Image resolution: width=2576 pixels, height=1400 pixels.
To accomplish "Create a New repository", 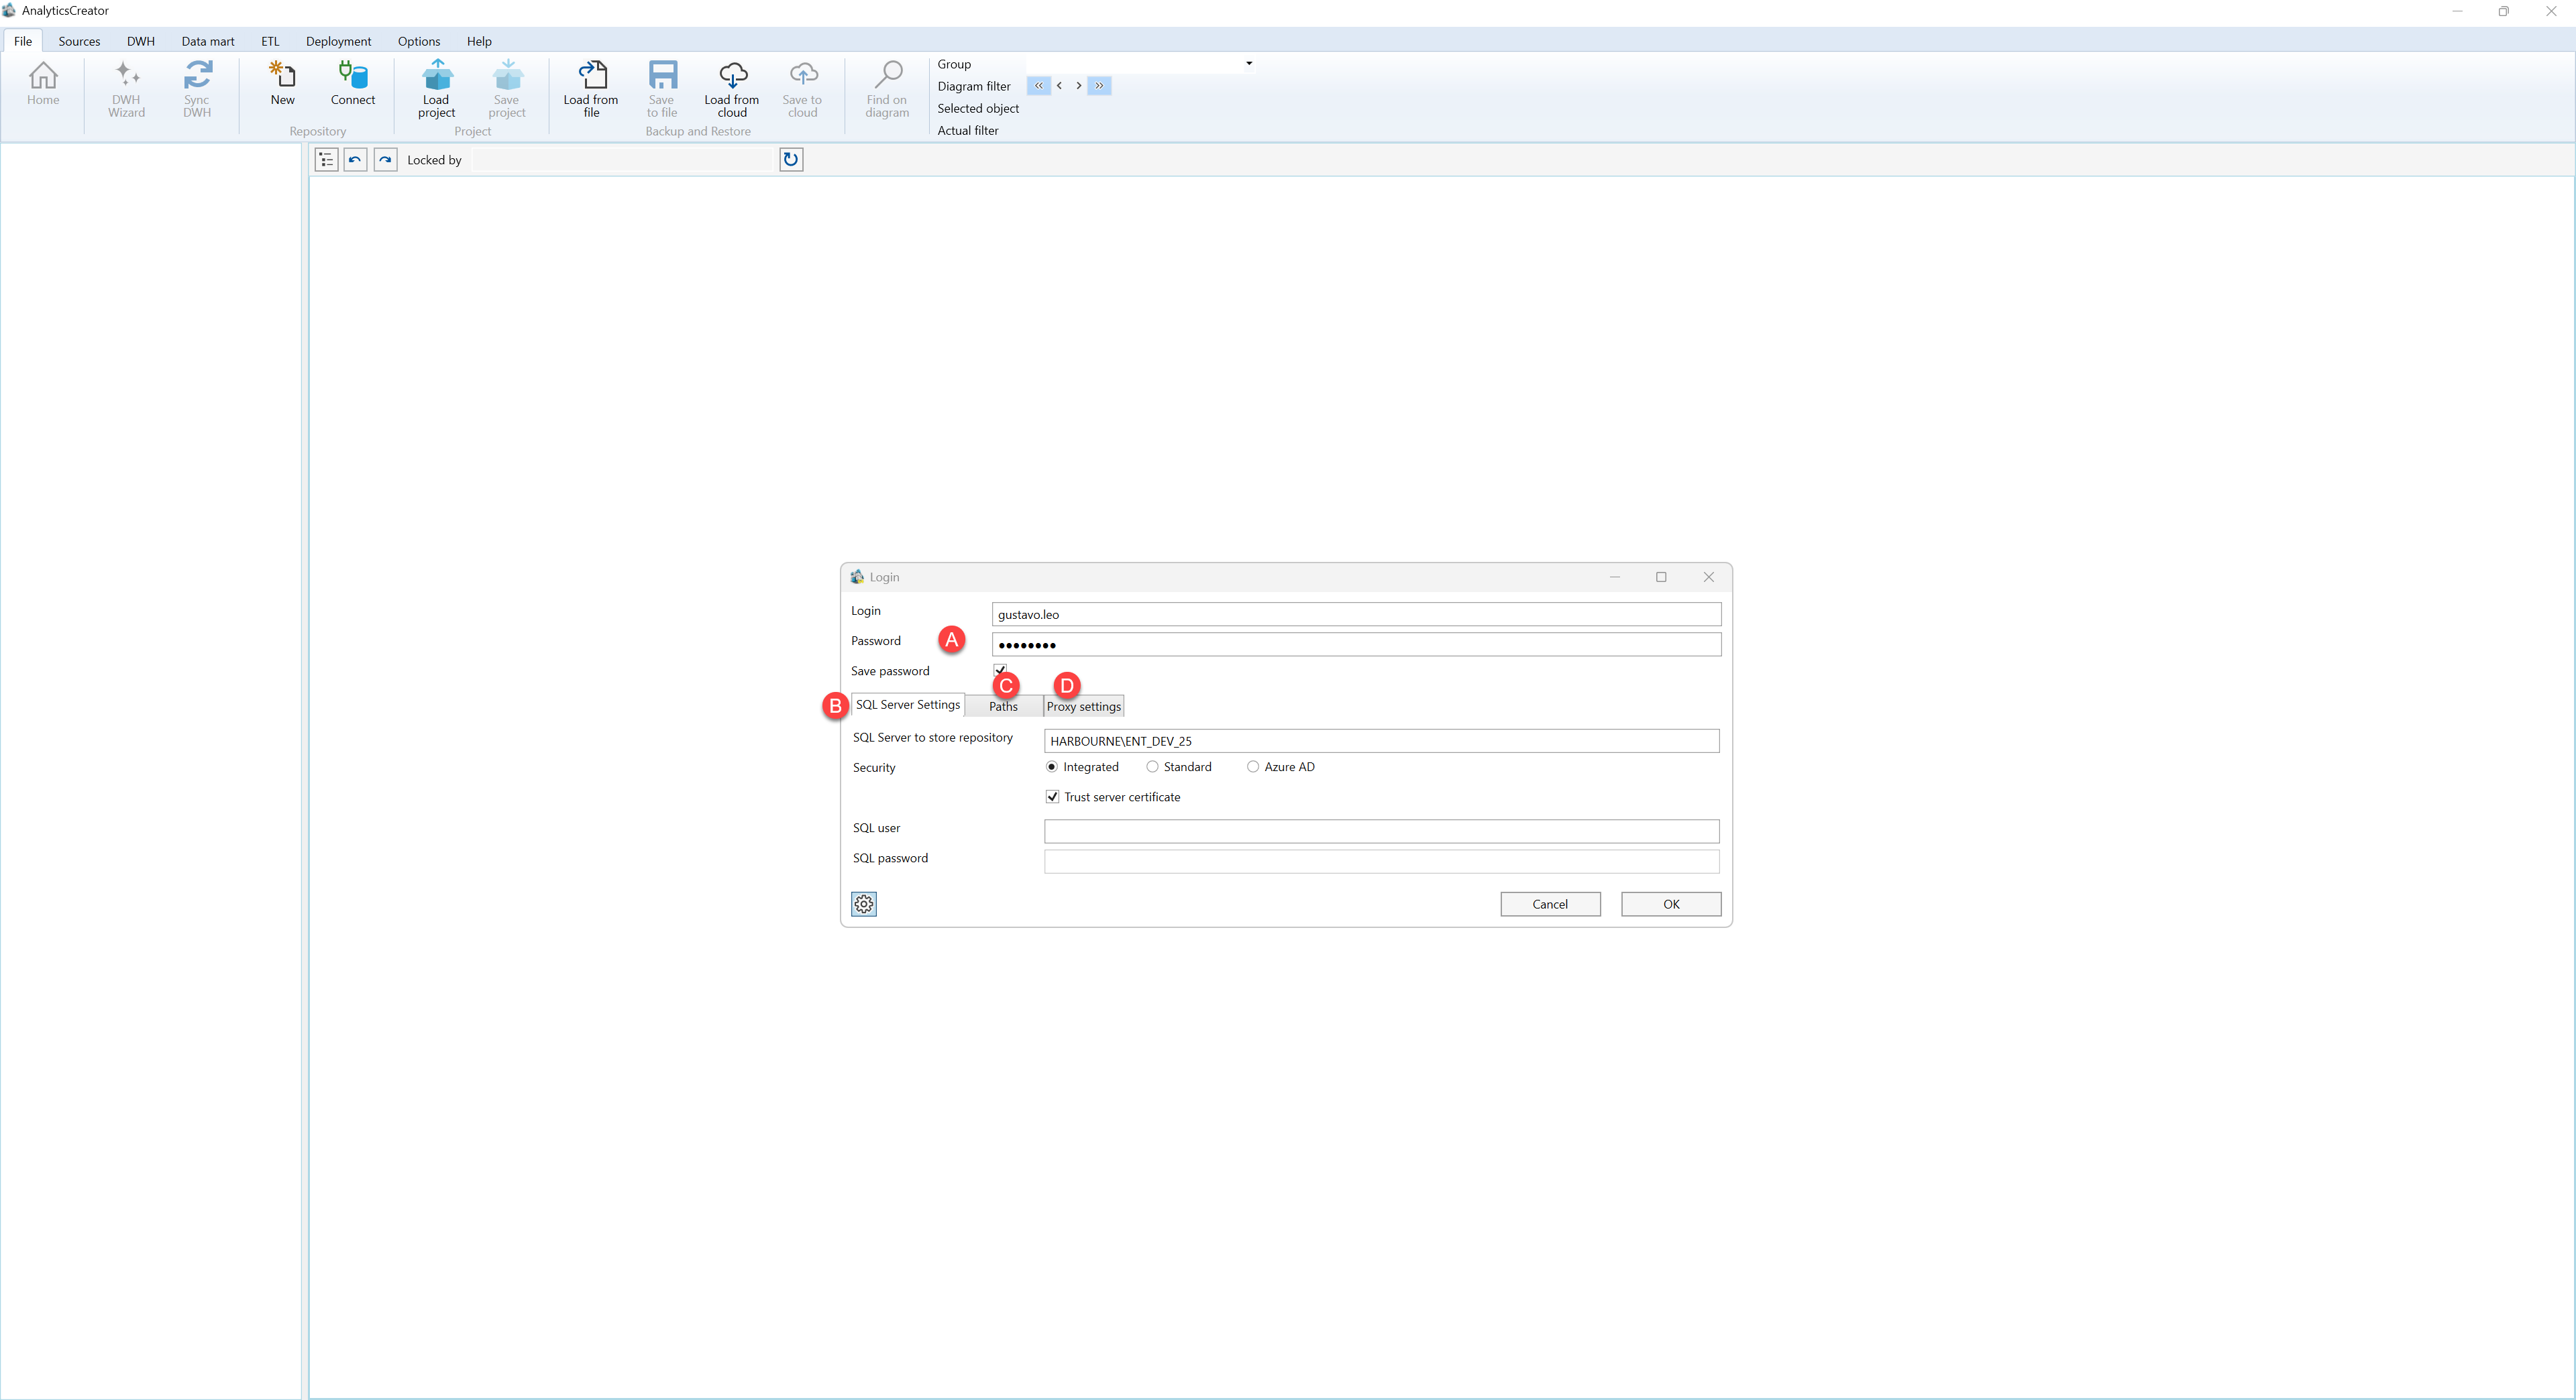I will 283,83.
